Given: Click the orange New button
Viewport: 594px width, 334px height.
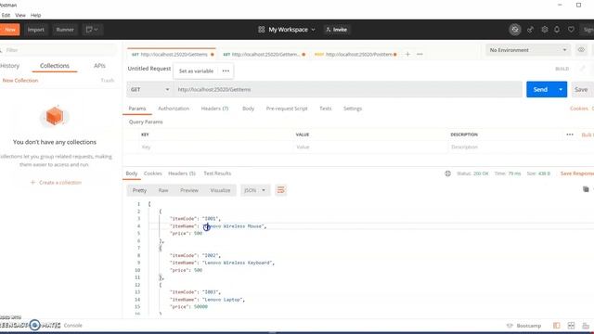Looking at the screenshot, I should click(x=9, y=30).
